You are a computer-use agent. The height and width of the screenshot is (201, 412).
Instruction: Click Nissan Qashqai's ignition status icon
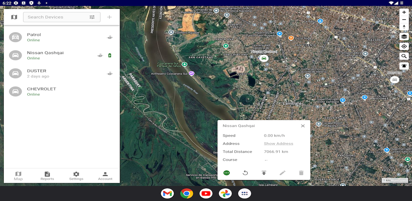(x=100, y=55)
